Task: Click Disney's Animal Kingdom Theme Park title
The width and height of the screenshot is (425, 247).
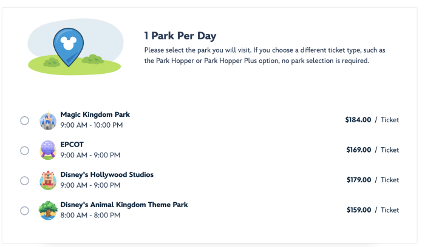Action: tap(124, 205)
